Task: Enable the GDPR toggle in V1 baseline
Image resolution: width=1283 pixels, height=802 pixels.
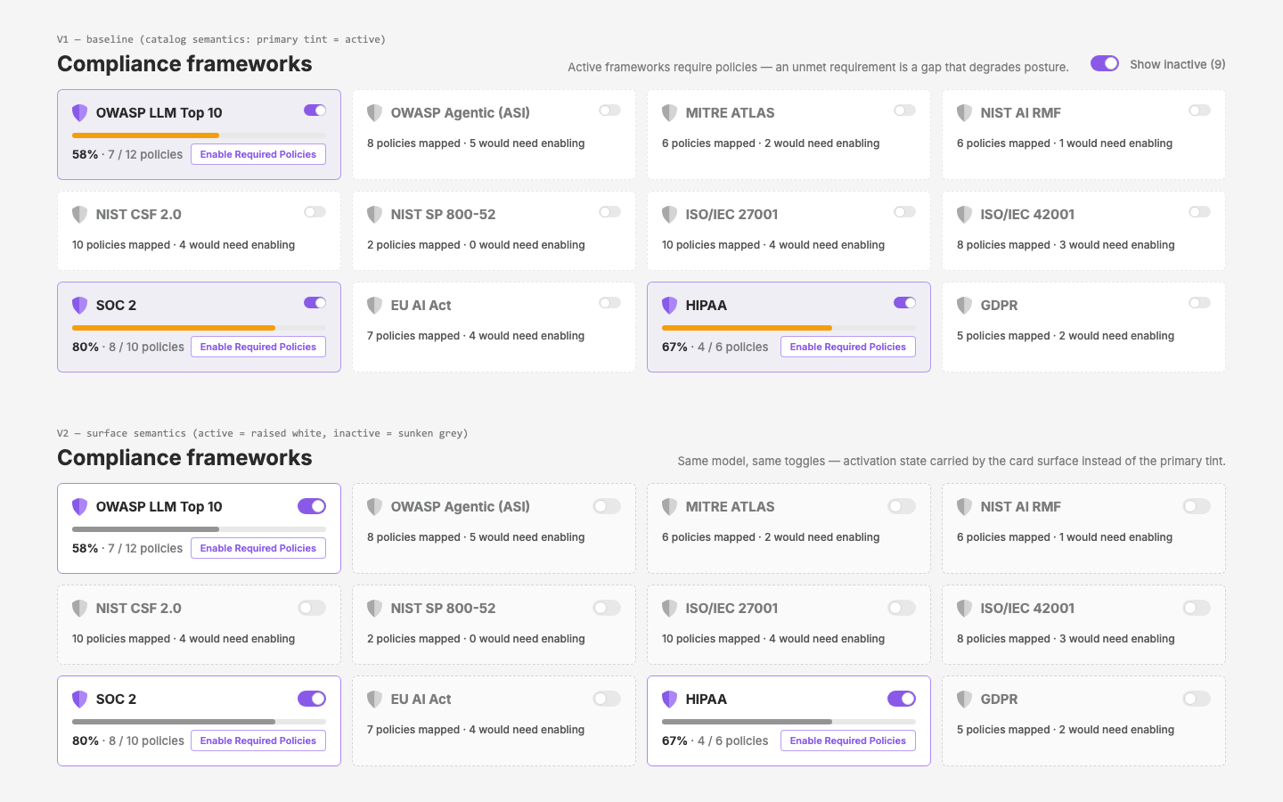Action: pos(1199,303)
